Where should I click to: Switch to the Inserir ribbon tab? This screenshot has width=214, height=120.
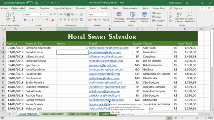32,8
